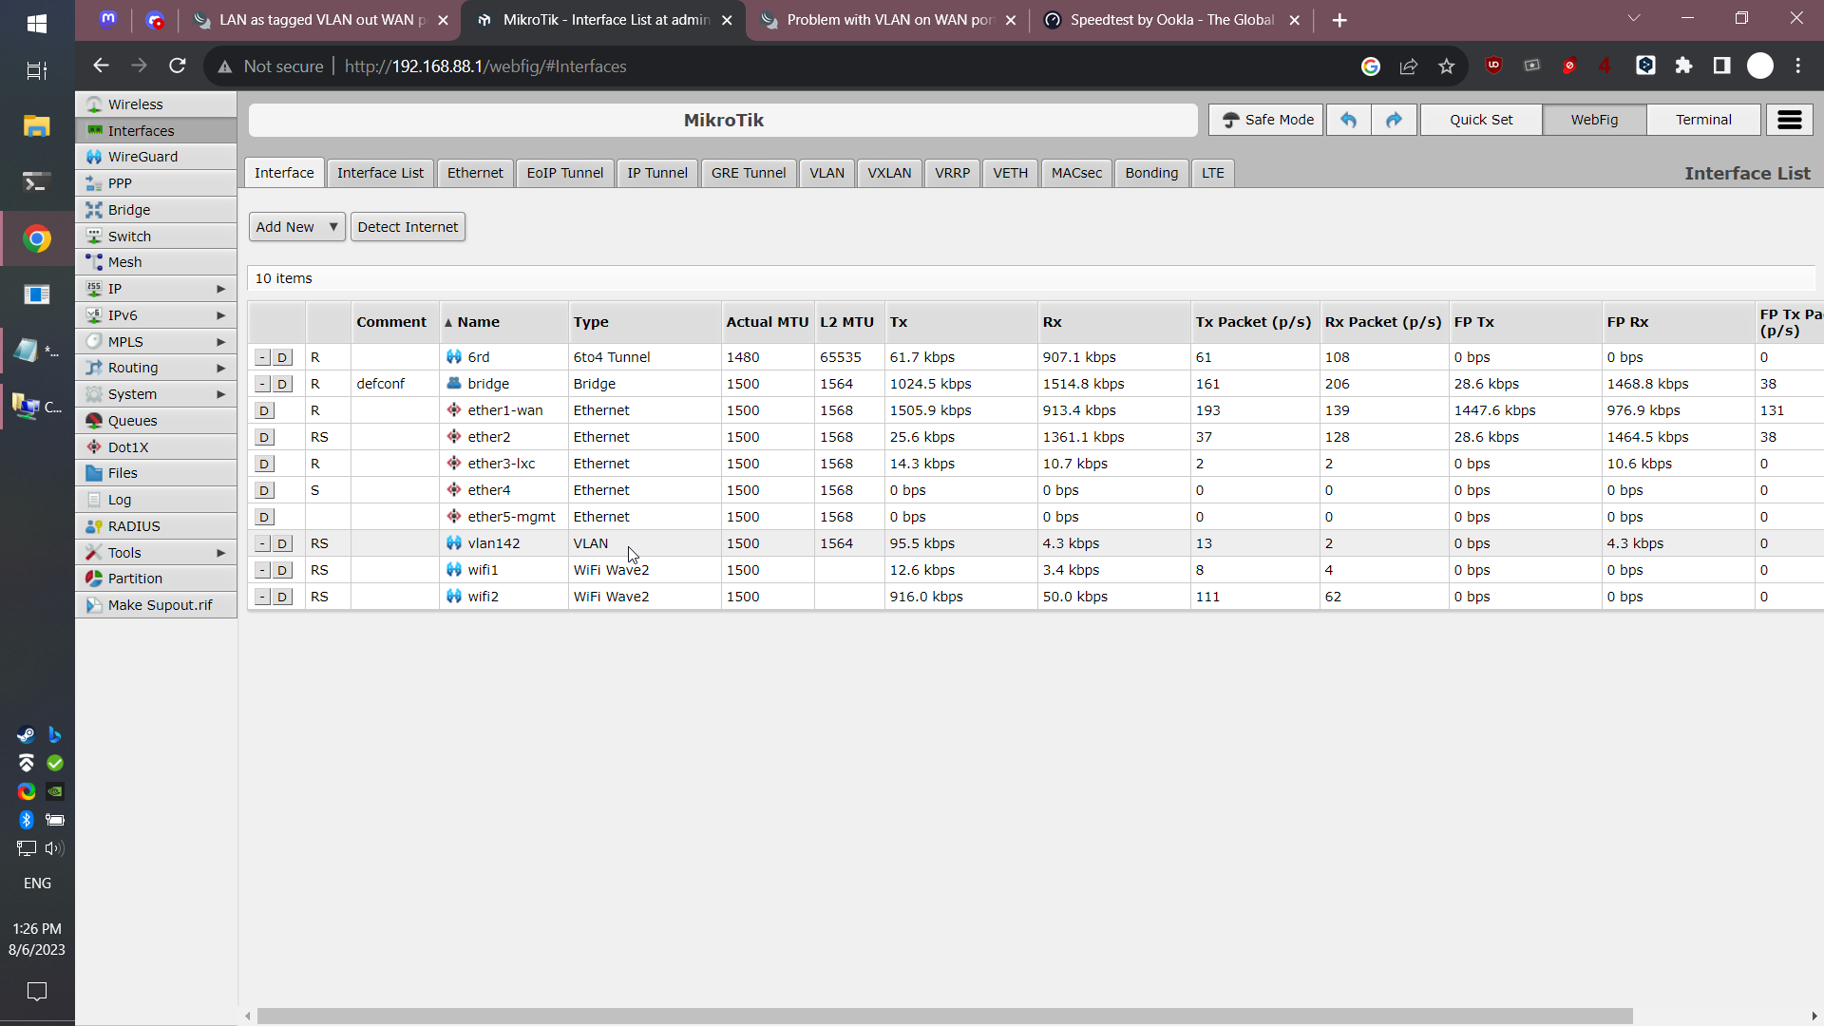Bookmark page with star icon

pos(1446,66)
